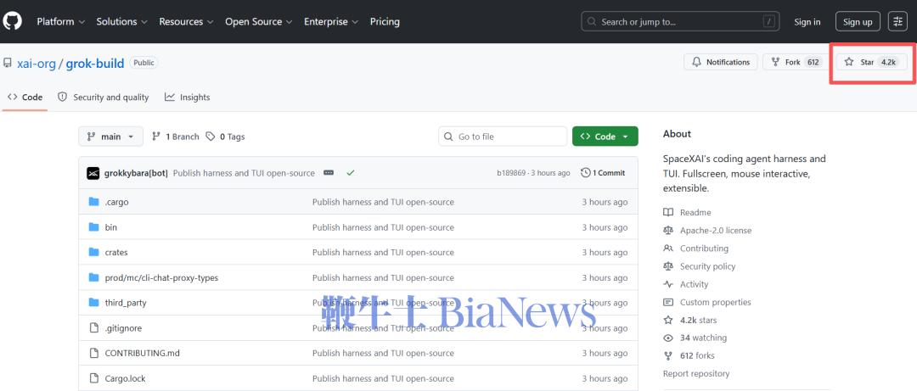917x391 pixels.
Task: Click the crates folder icon
Action: 93,252
